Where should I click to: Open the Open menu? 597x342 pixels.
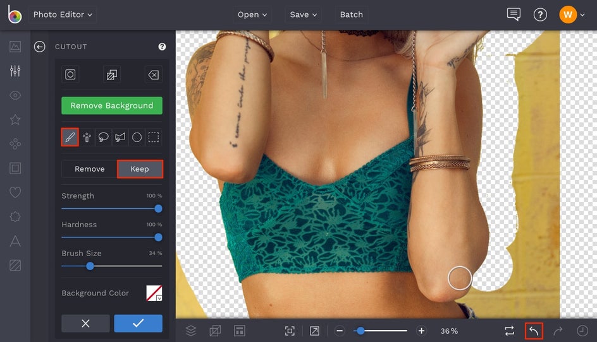tap(252, 15)
